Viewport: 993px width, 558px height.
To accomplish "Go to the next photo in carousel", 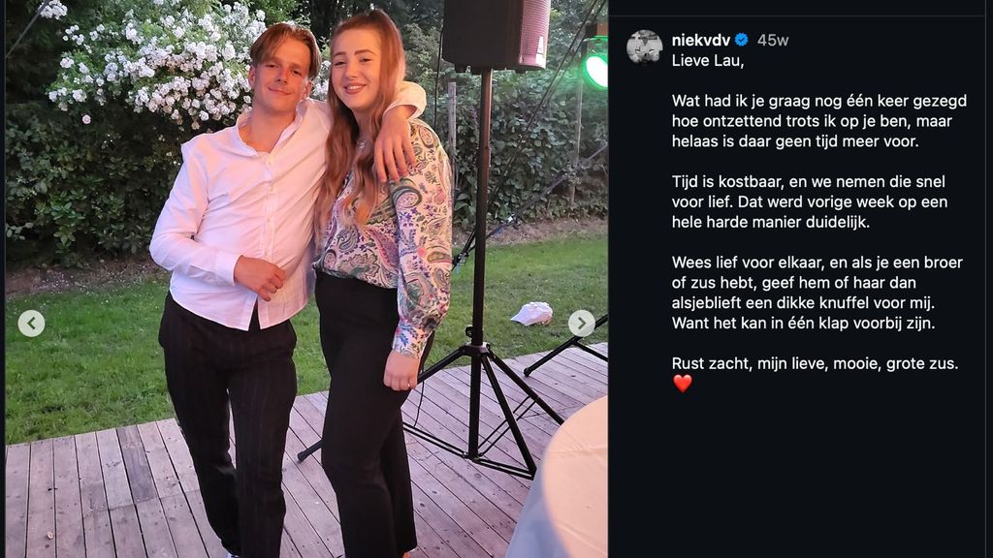I will 581,323.
